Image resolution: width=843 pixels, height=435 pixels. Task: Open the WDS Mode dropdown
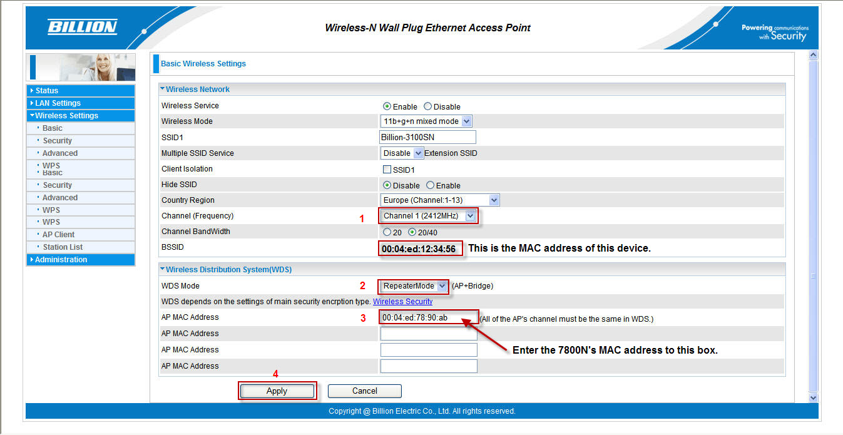tap(414, 286)
